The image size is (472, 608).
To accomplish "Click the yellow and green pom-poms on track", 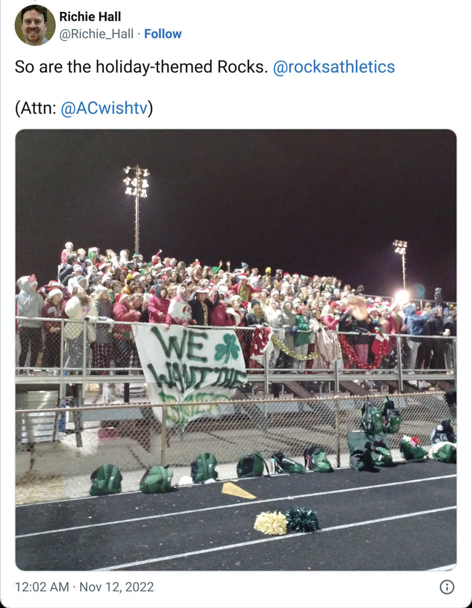I will coord(286,521).
